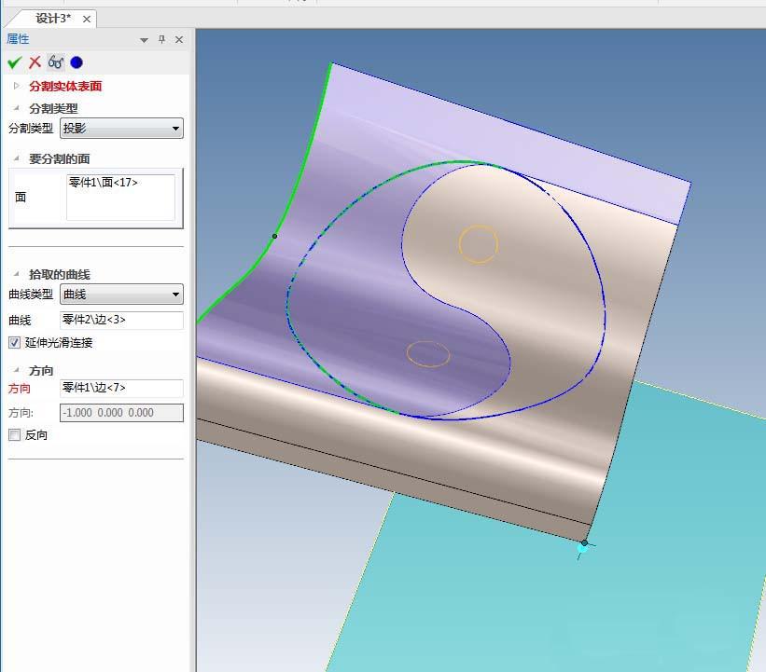Image resolution: width=766 pixels, height=672 pixels.
Task: Cancel the operation with the red X
Action: 35,62
